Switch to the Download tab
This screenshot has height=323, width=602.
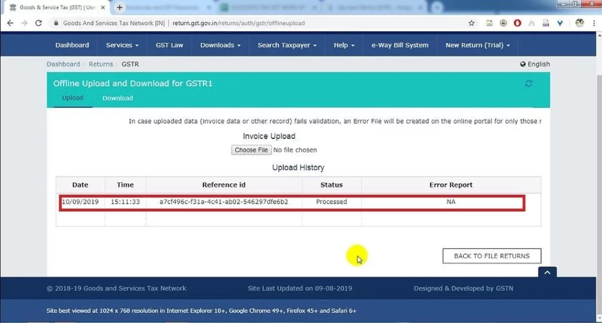[118, 98]
